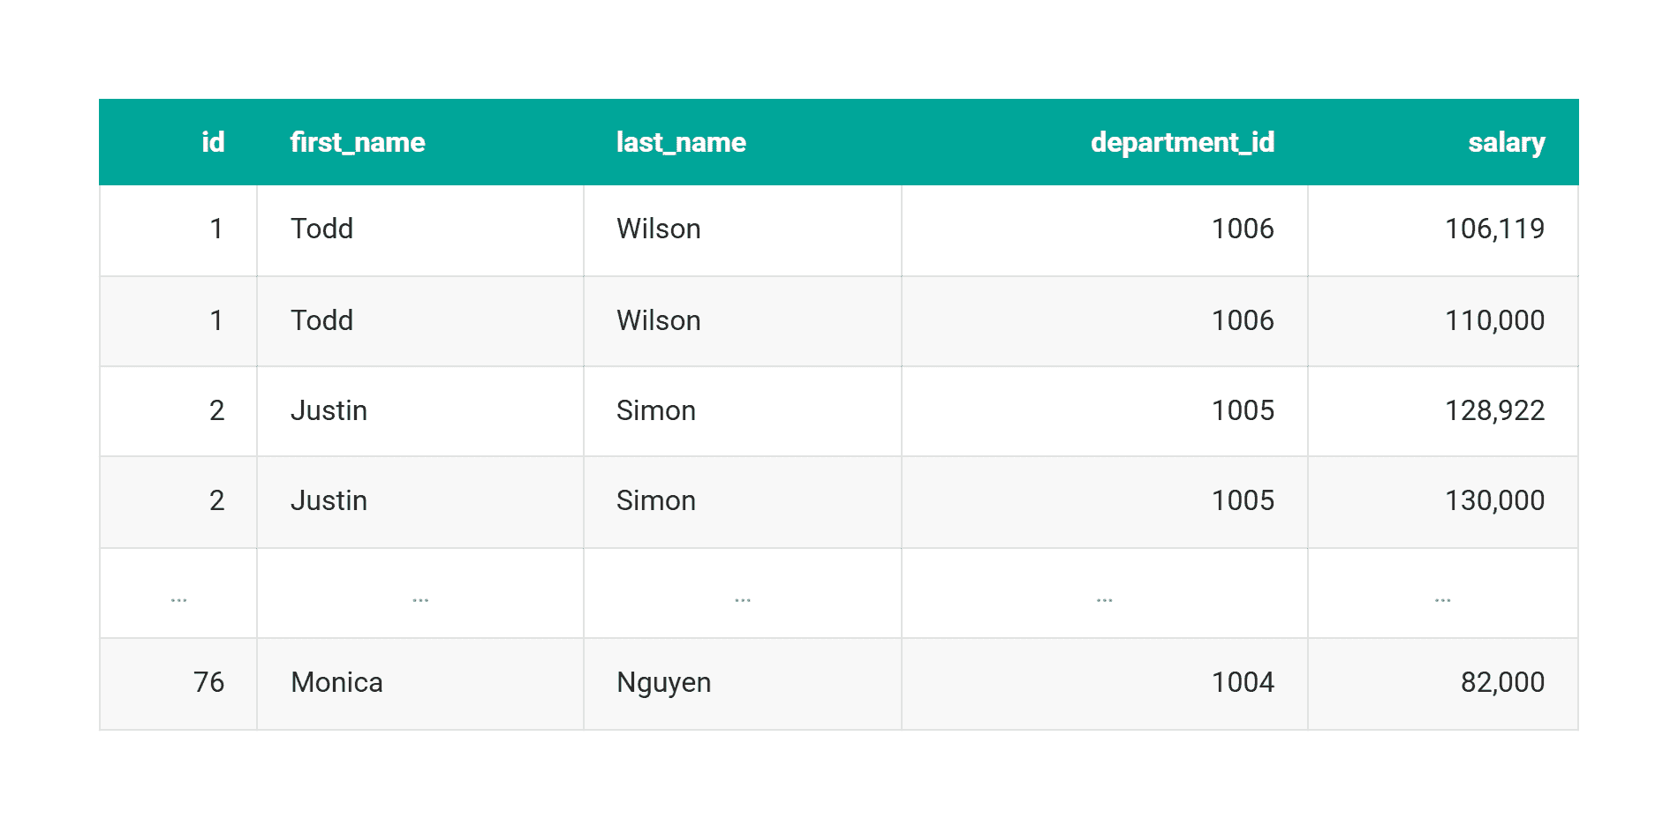1678x826 pixels.
Task: Click Todd in the 110,000 row
Action: point(321,320)
